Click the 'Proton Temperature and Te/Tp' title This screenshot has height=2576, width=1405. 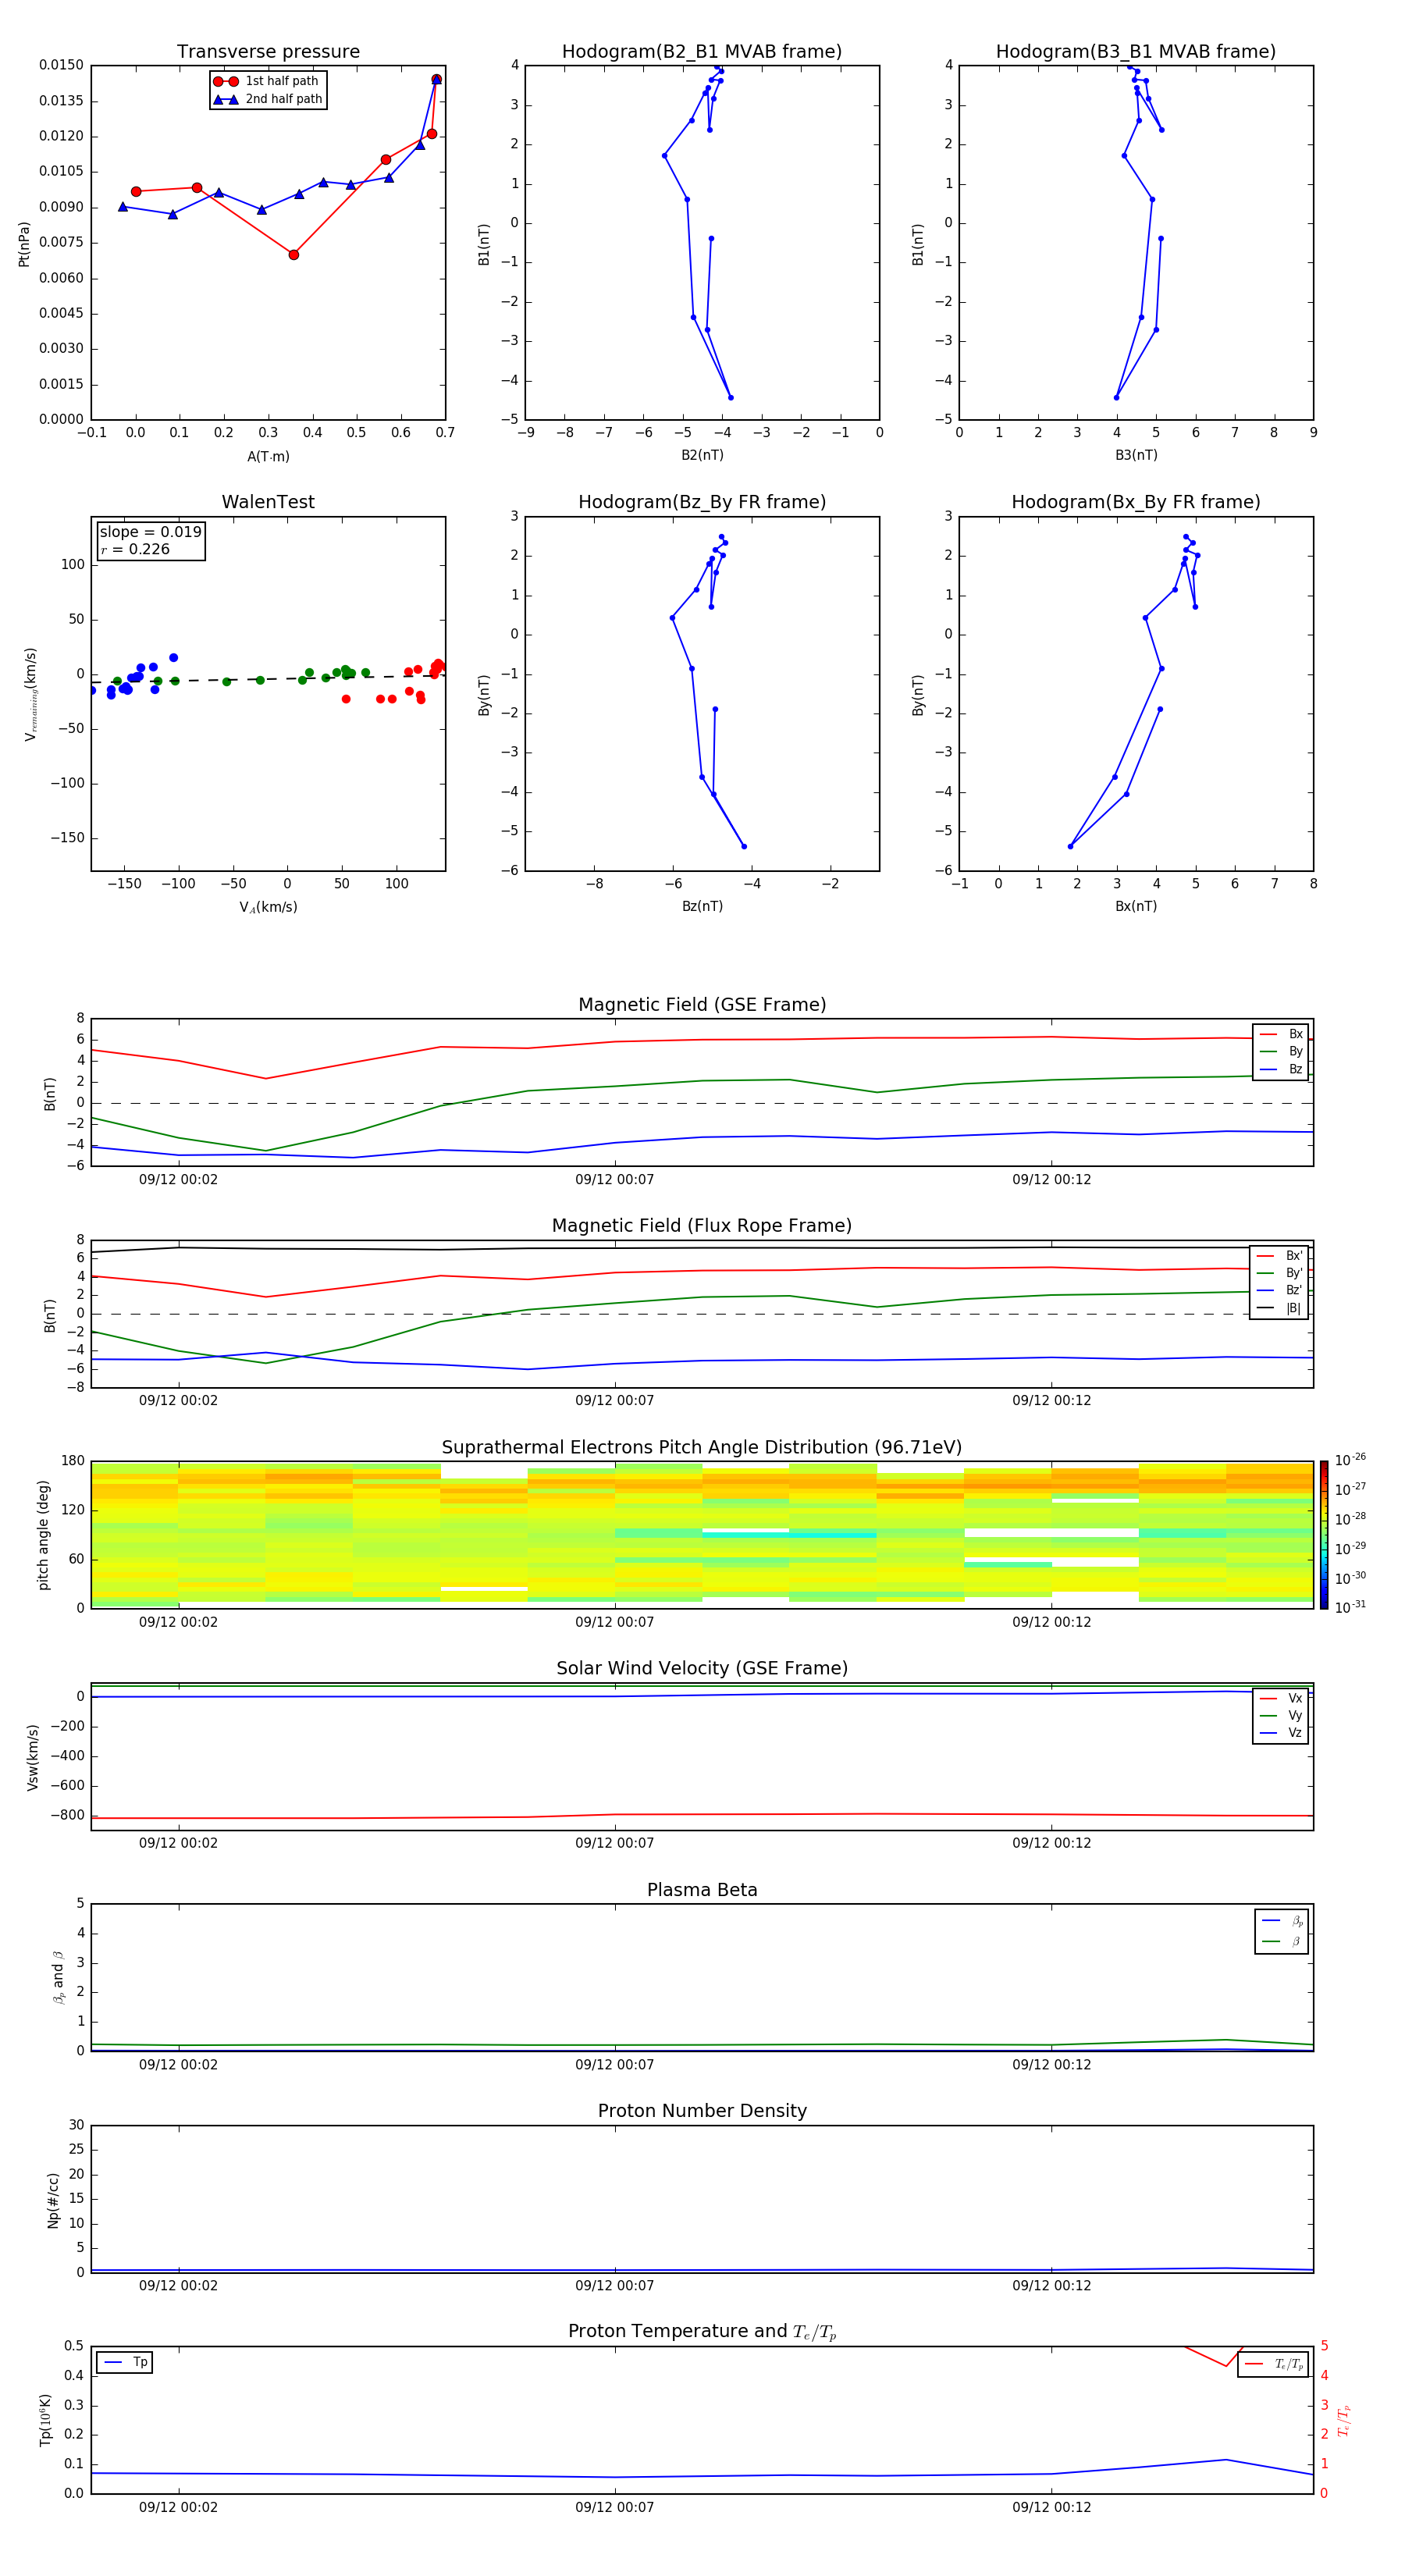[702, 2332]
